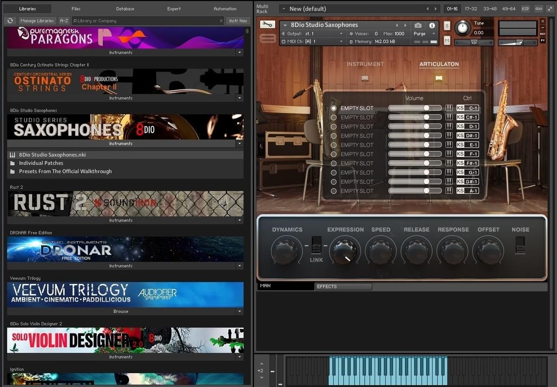The height and width of the screenshot is (387, 557).
Task: Solo the instrument with S button
Action: [x=447, y=26]
